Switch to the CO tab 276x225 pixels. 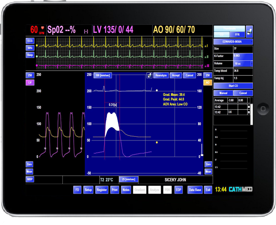point(221,34)
